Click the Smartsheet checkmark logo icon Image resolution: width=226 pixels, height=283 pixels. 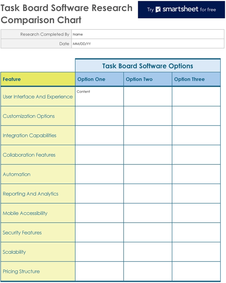point(158,9)
